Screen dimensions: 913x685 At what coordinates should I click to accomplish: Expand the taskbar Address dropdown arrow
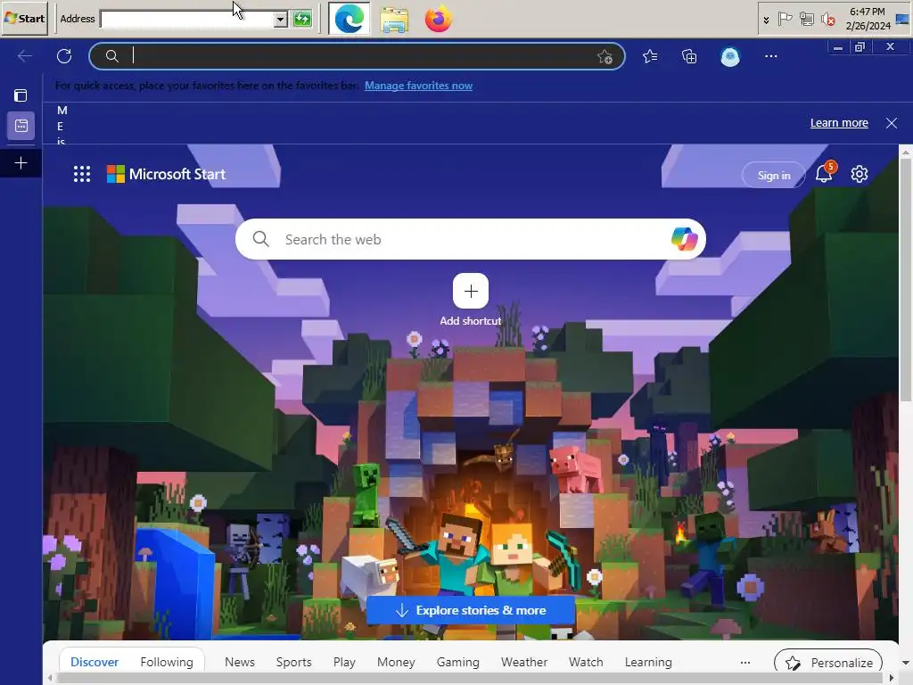[280, 19]
